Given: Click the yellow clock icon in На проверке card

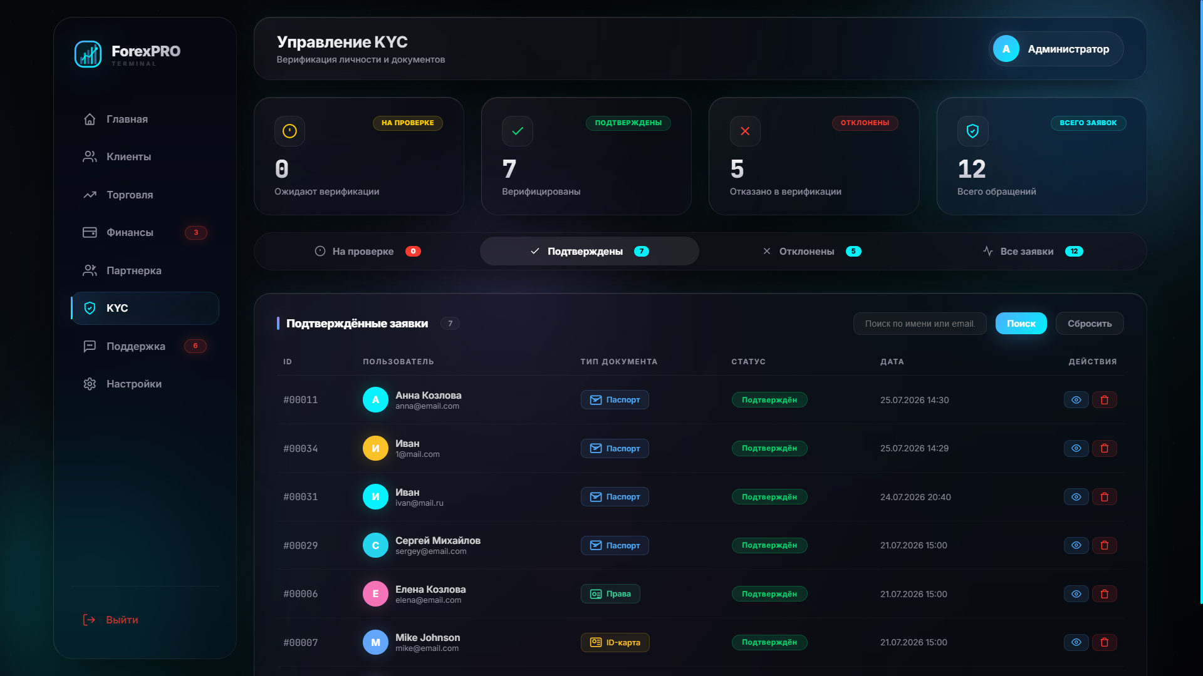Looking at the screenshot, I should pyautogui.click(x=289, y=131).
